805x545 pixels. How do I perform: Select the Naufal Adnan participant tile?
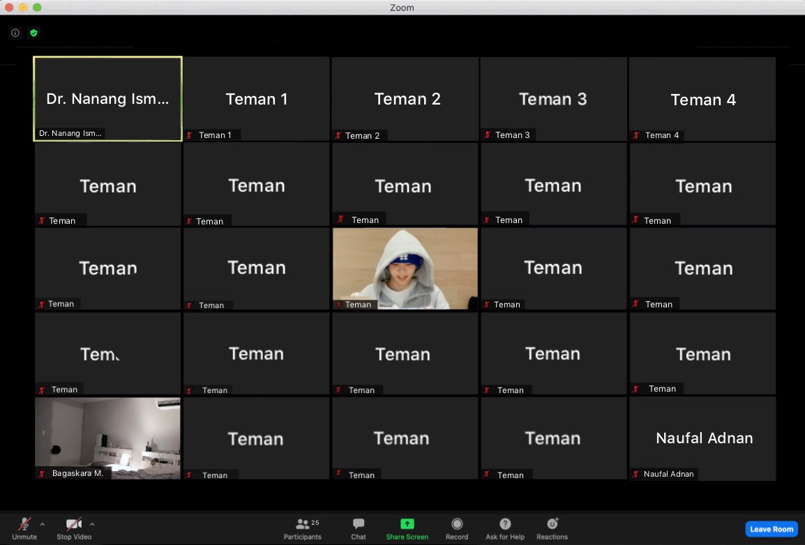[702, 438]
